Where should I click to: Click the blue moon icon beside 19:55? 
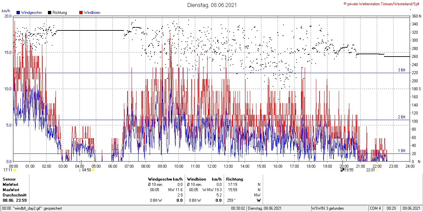point(343,170)
